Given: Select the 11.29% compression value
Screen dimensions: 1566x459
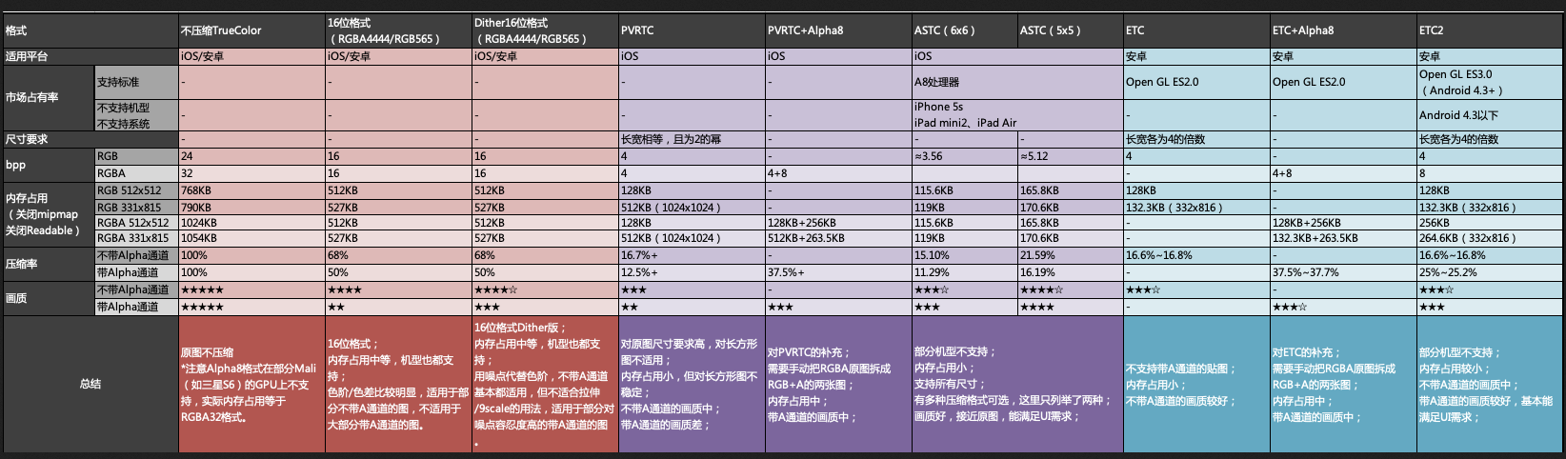Looking at the screenshot, I should click(964, 272).
